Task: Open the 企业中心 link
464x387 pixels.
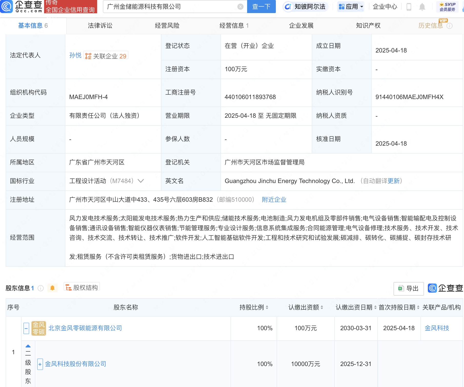Action: pyautogui.click(x=385, y=7)
